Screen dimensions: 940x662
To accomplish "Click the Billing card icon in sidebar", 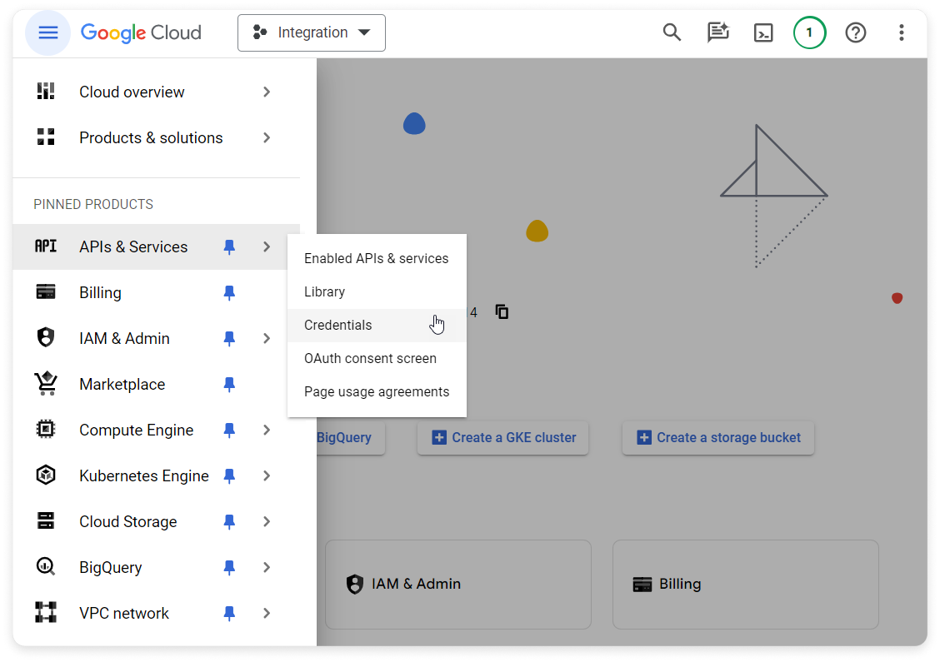I will click(46, 291).
